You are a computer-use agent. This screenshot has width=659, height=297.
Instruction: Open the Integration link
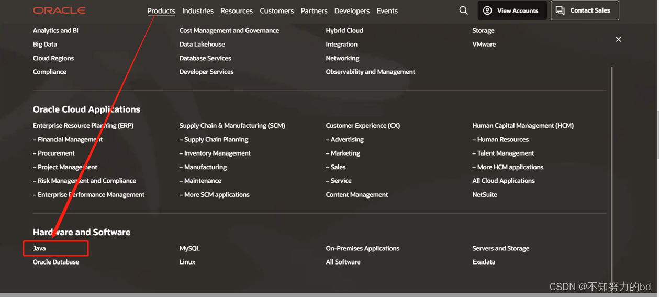pyautogui.click(x=342, y=44)
